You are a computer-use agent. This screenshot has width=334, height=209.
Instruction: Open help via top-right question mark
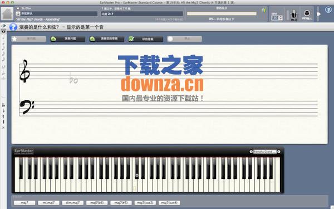[328, 10]
